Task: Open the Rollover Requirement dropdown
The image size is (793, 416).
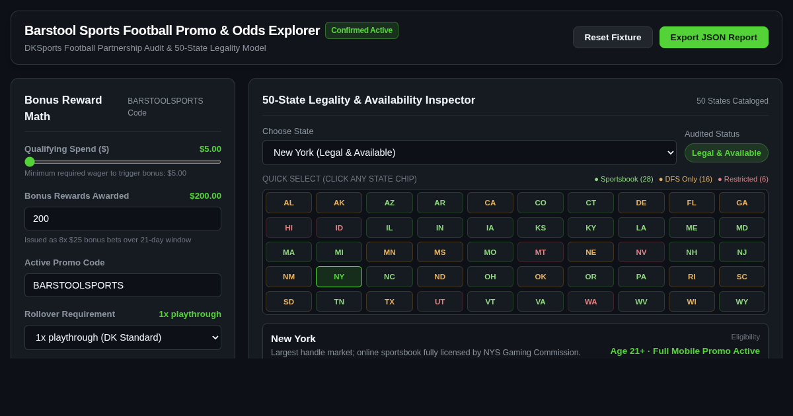Action: (123, 337)
